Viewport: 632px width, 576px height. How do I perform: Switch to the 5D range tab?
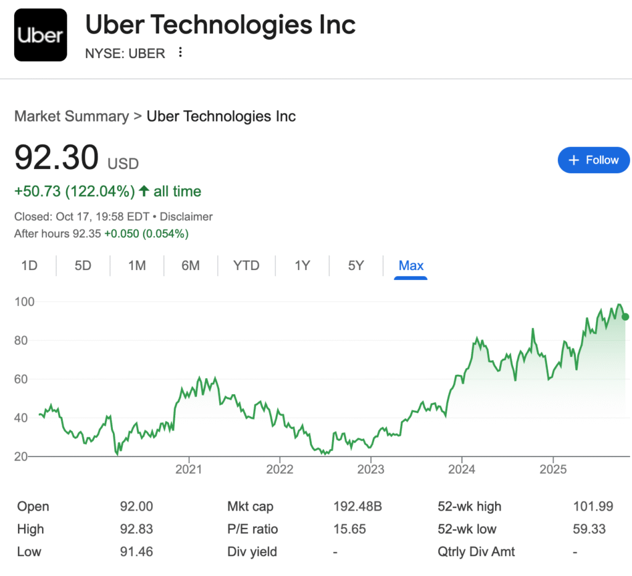coord(83,266)
